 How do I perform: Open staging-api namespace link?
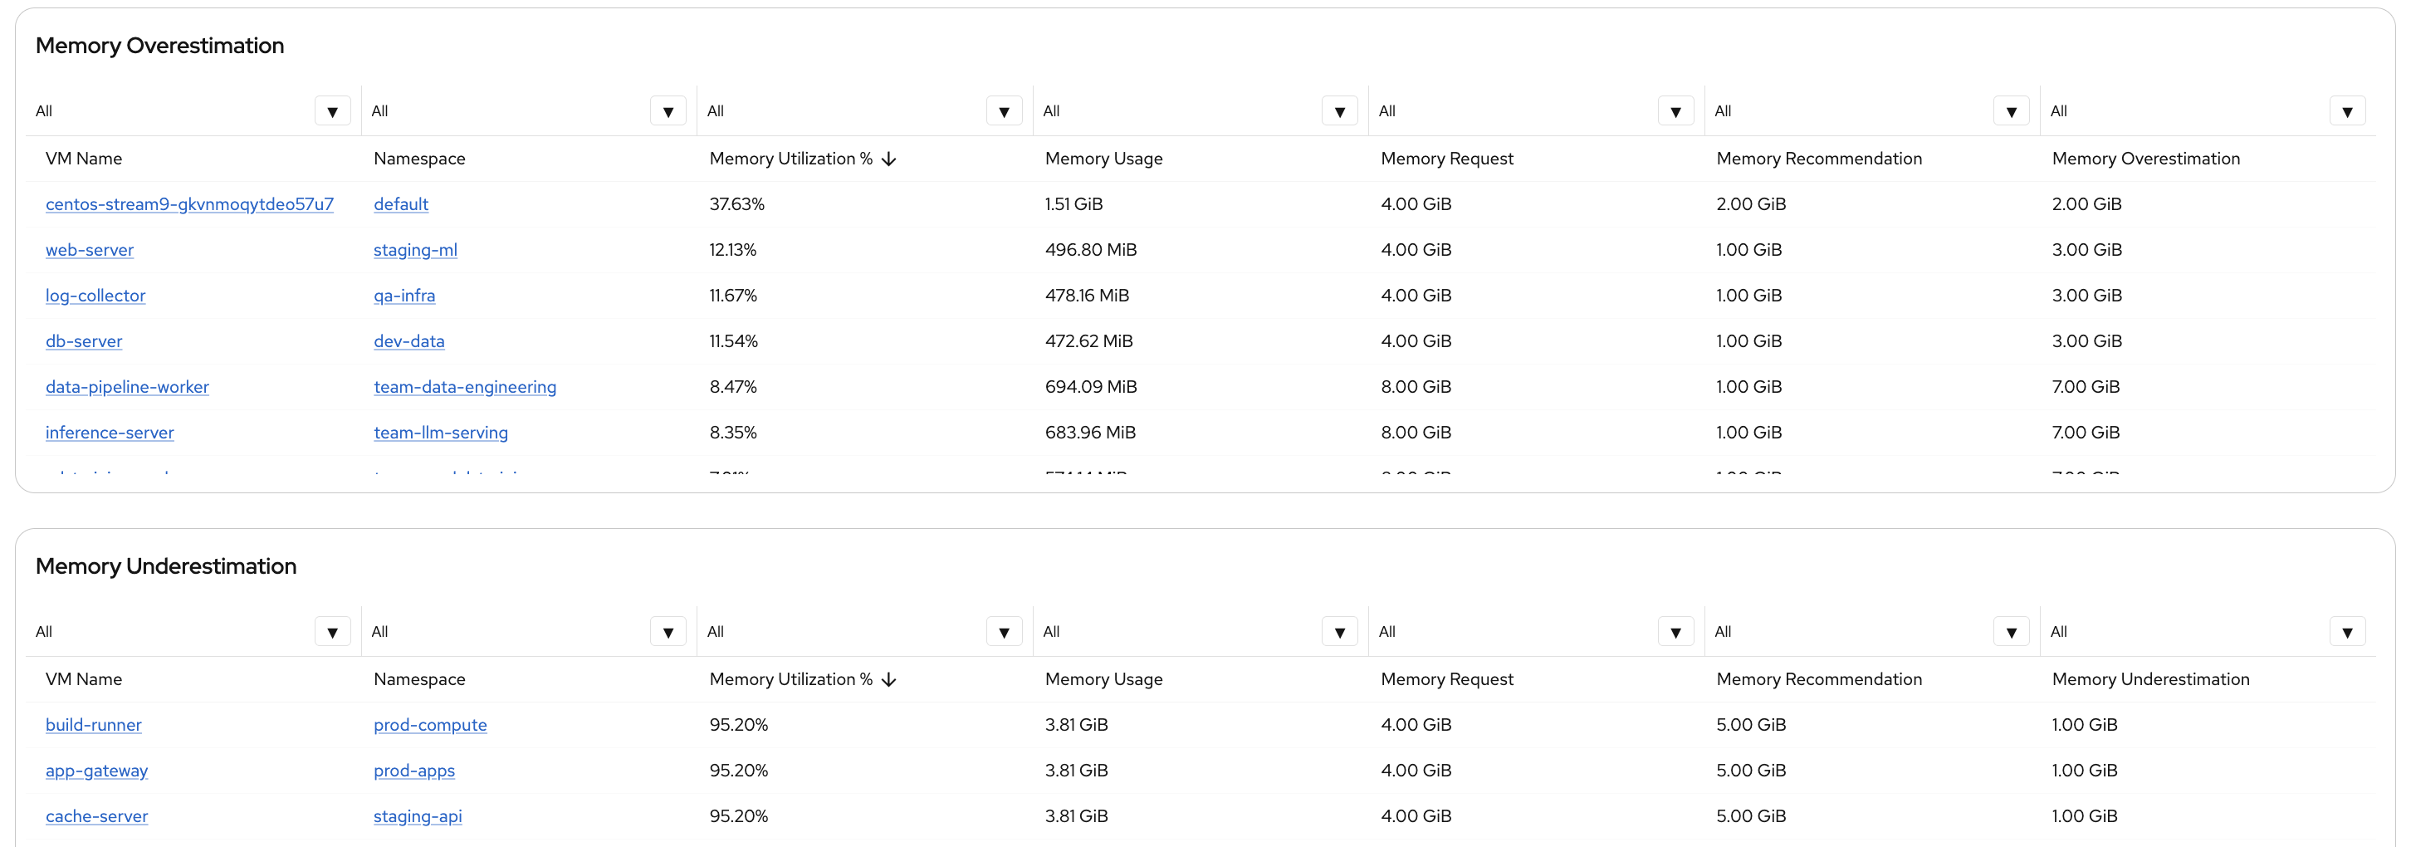click(418, 816)
